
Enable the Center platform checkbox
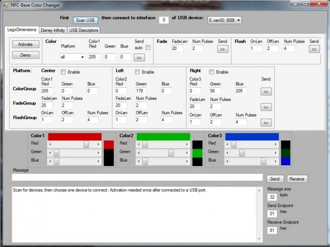pos(63,72)
